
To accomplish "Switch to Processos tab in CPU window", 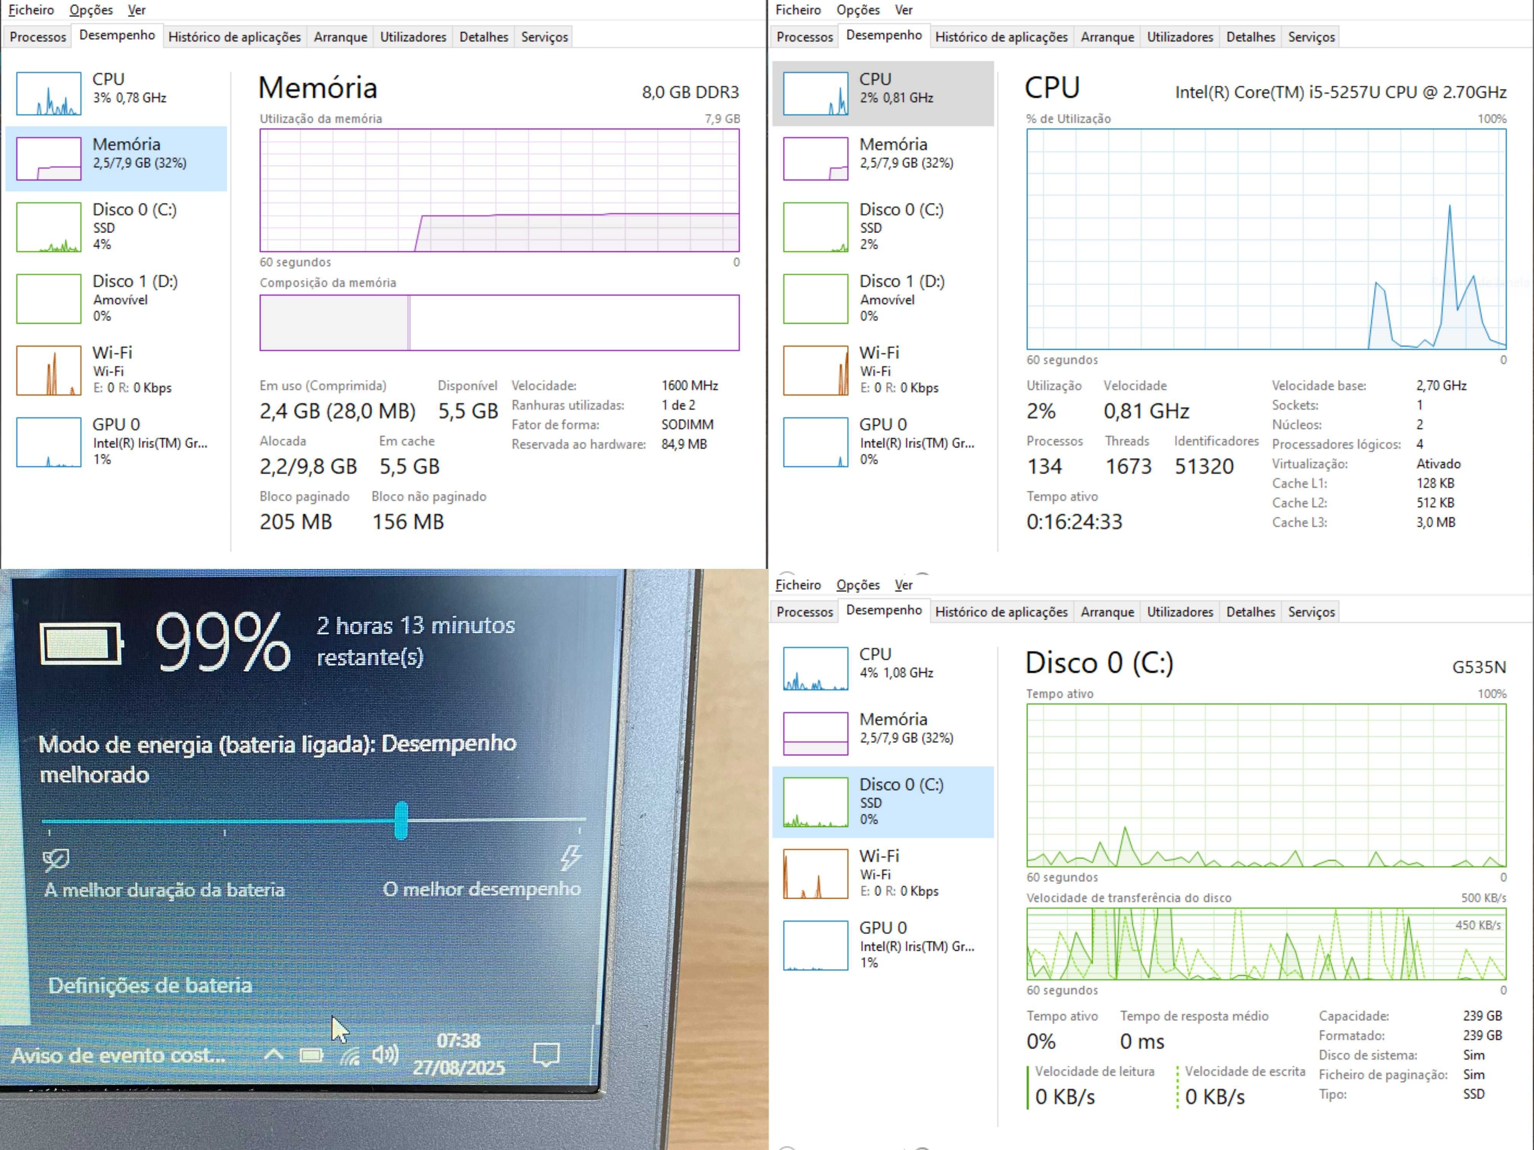I will pyautogui.click(x=805, y=37).
